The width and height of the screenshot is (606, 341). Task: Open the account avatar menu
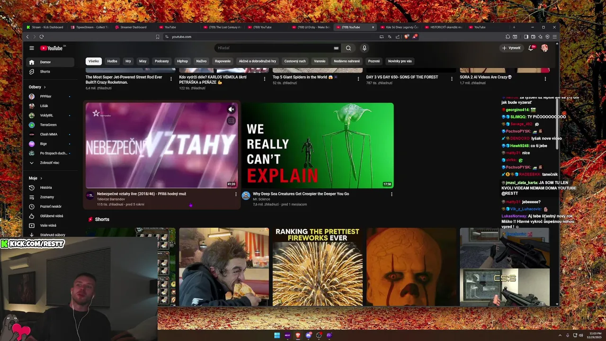click(x=544, y=48)
